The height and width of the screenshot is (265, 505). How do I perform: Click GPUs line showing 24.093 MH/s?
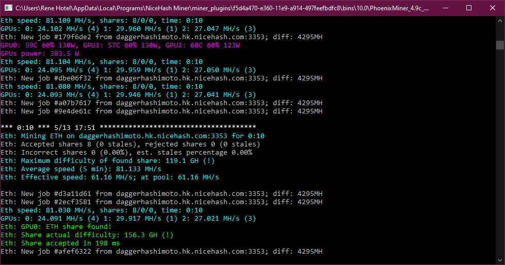tap(128, 95)
